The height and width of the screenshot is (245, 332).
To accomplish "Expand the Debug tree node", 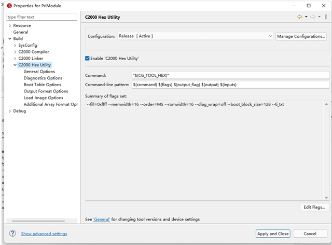I will coord(10,111).
